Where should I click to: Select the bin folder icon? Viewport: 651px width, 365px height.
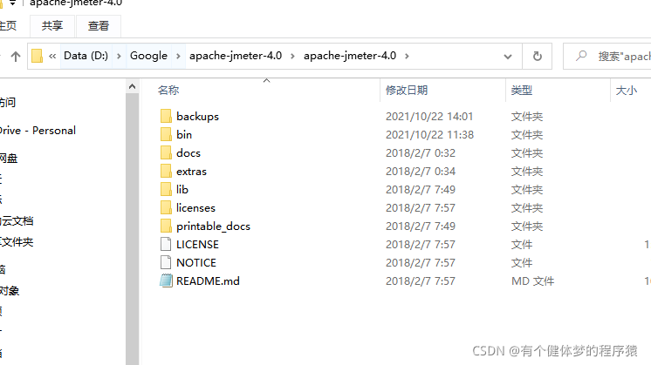click(x=166, y=135)
